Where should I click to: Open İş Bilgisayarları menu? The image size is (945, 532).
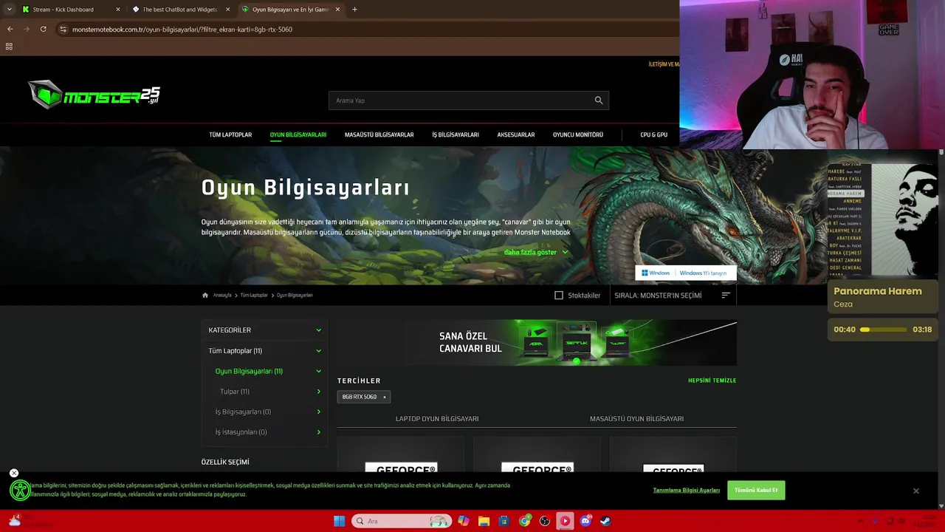tap(456, 134)
